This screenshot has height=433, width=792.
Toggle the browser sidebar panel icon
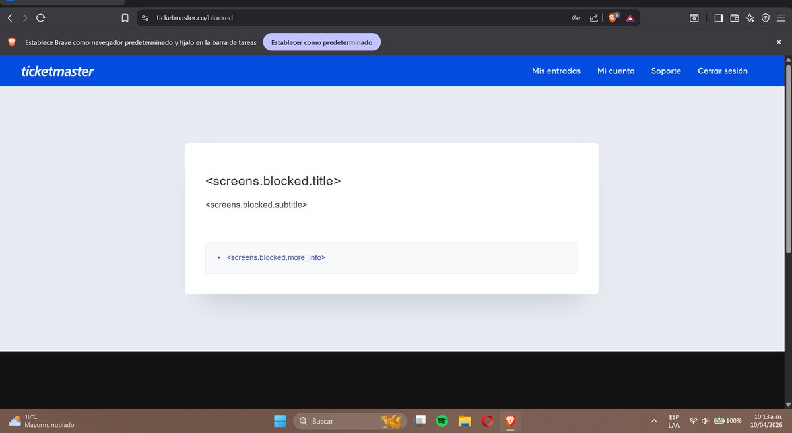[x=719, y=18]
